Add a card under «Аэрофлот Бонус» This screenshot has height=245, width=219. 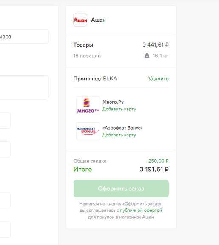point(119,135)
